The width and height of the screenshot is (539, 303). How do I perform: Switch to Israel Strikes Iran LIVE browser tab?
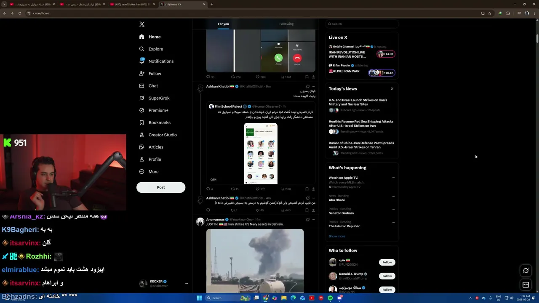[132, 4]
